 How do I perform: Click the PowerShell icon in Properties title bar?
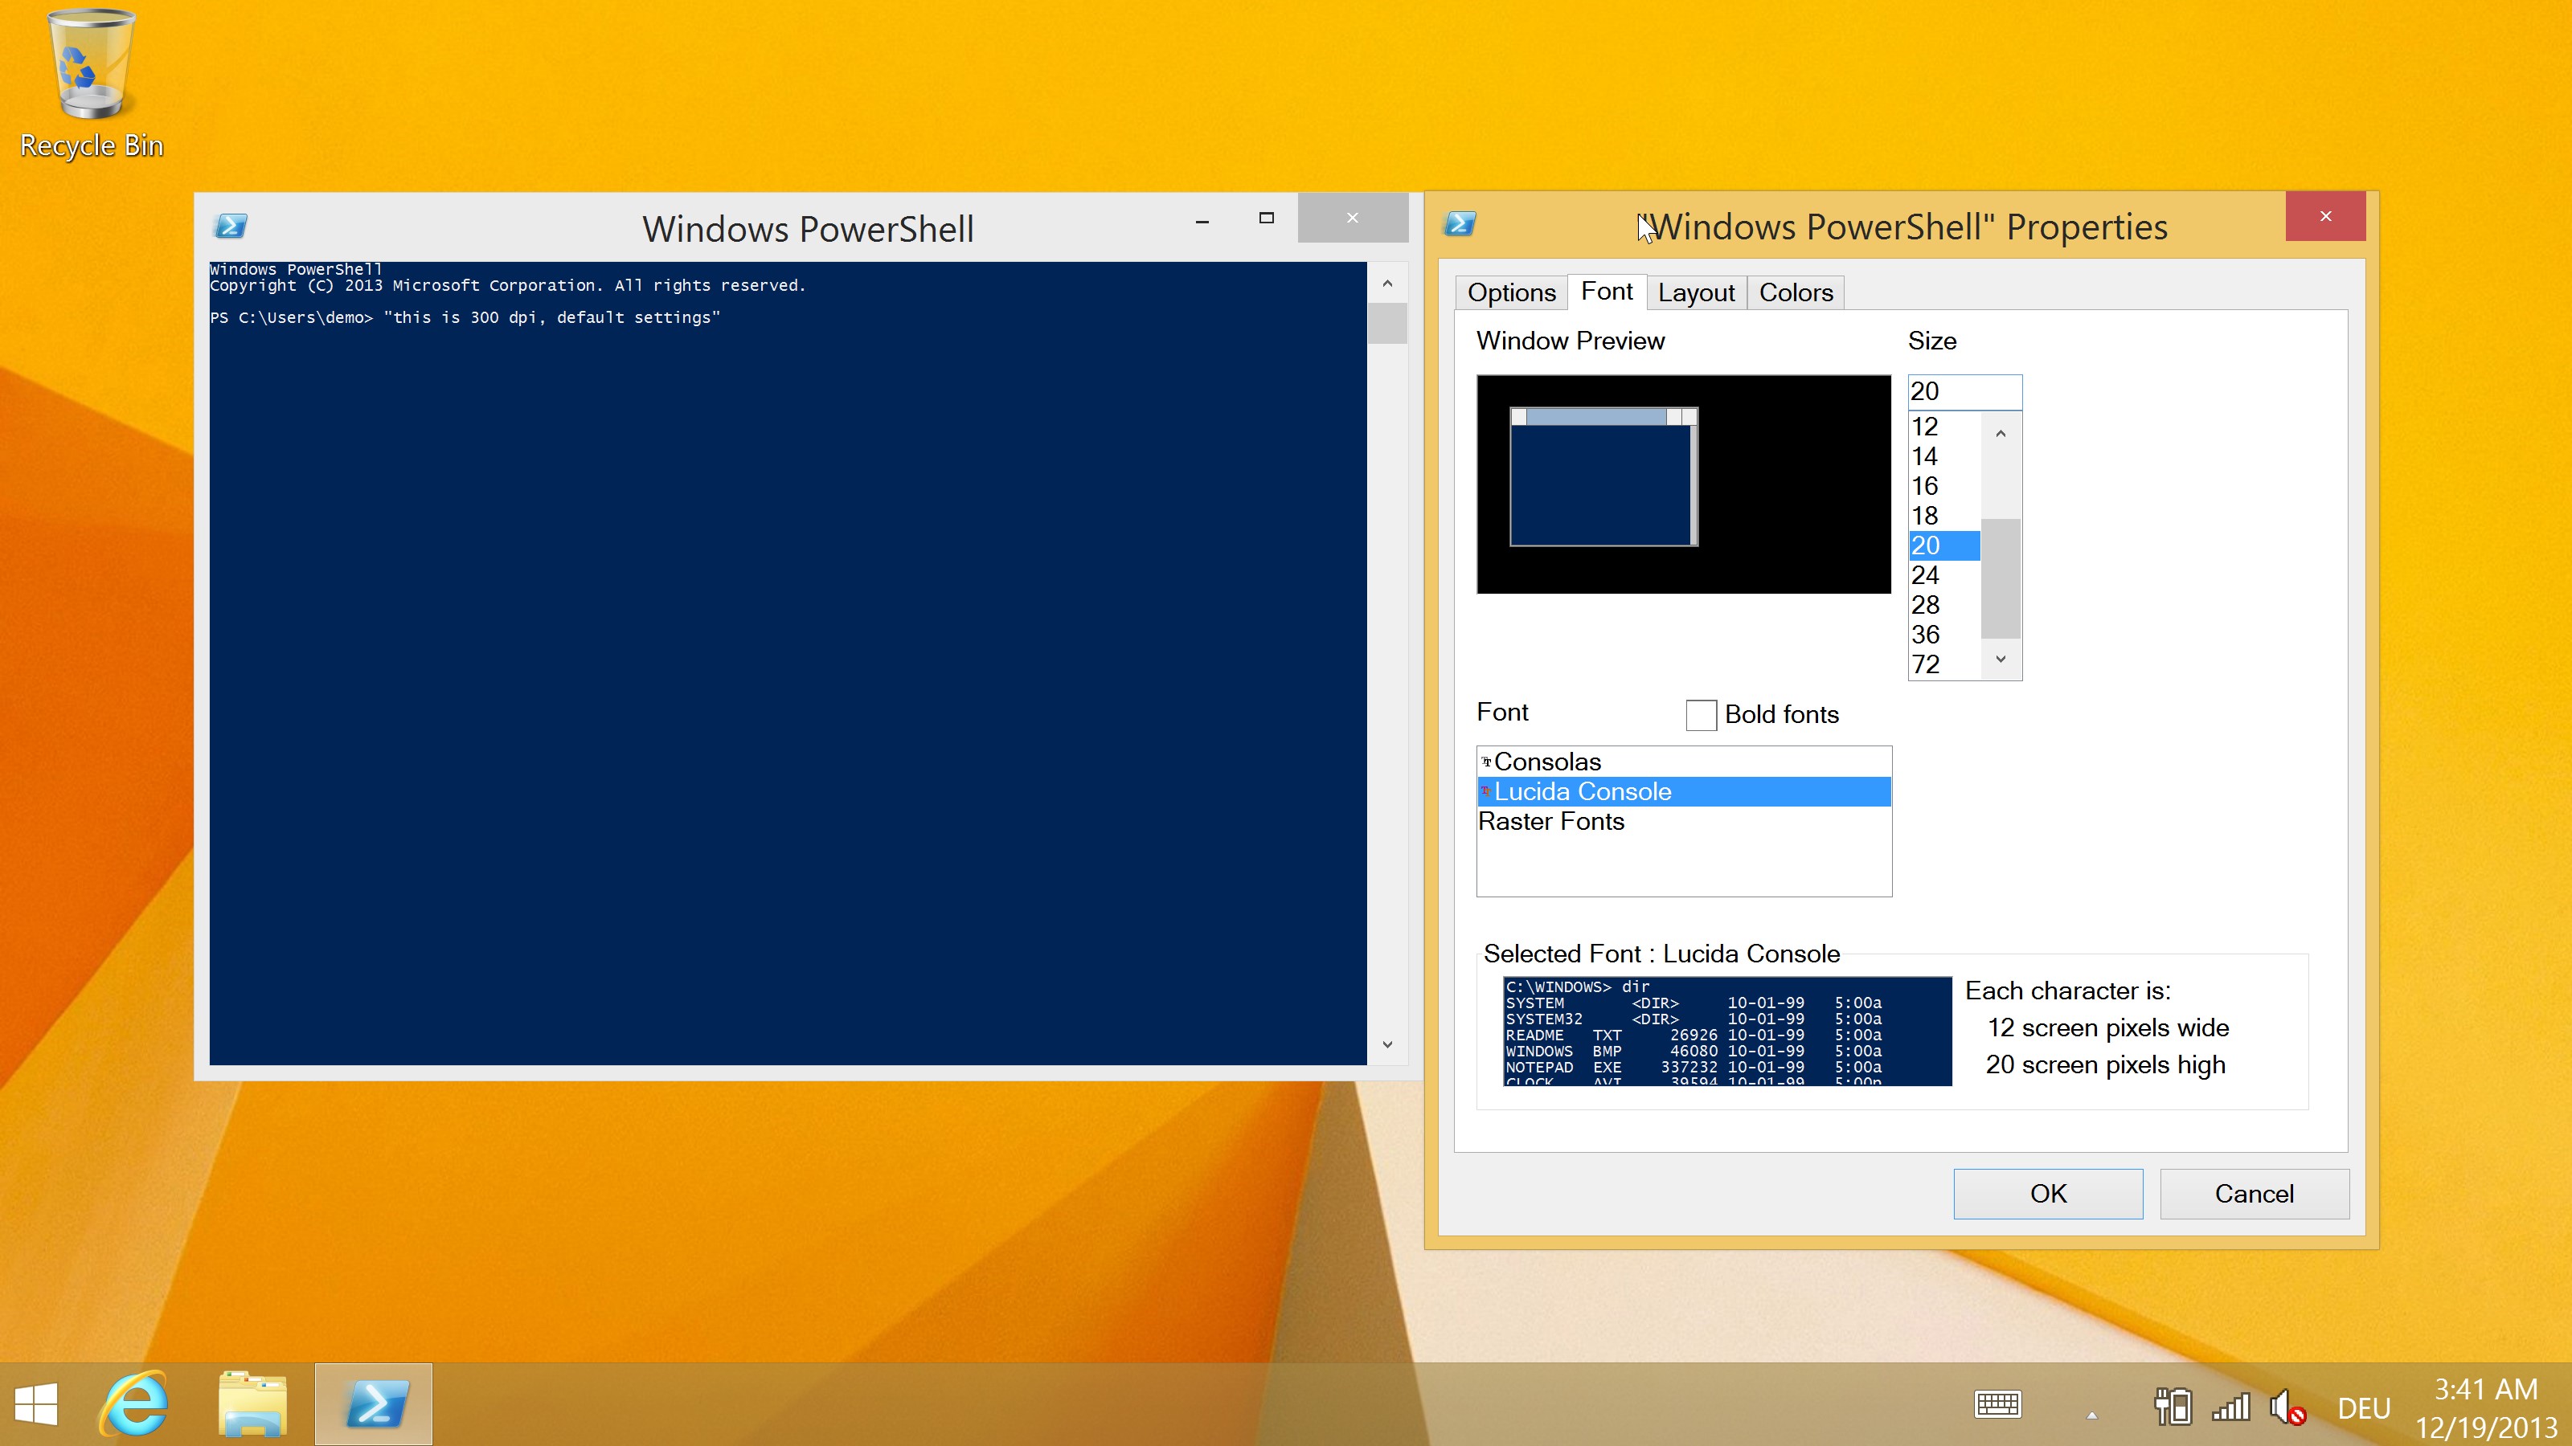[x=1460, y=223]
